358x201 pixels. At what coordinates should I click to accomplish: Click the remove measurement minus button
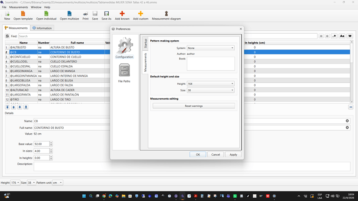pos(351,107)
